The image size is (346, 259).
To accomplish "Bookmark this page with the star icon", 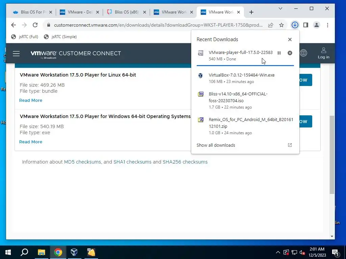I will click(x=281, y=25).
